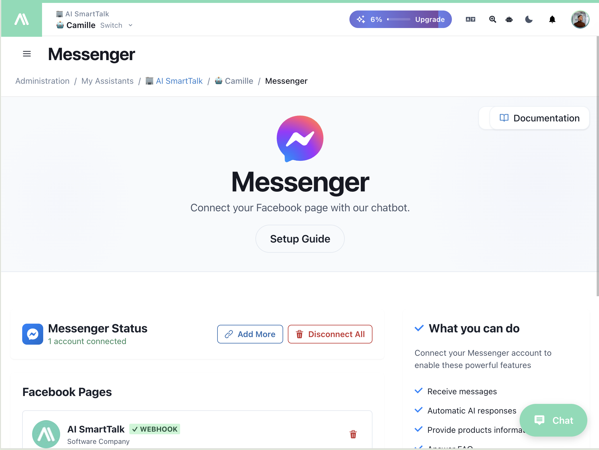Click Disconnect All button
The height and width of the screenshot is (450, 599).
[330, 334]
